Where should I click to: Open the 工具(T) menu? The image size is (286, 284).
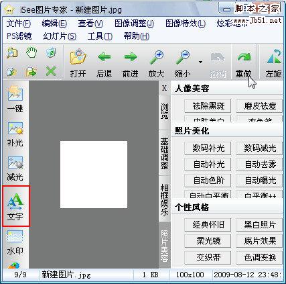100,36
